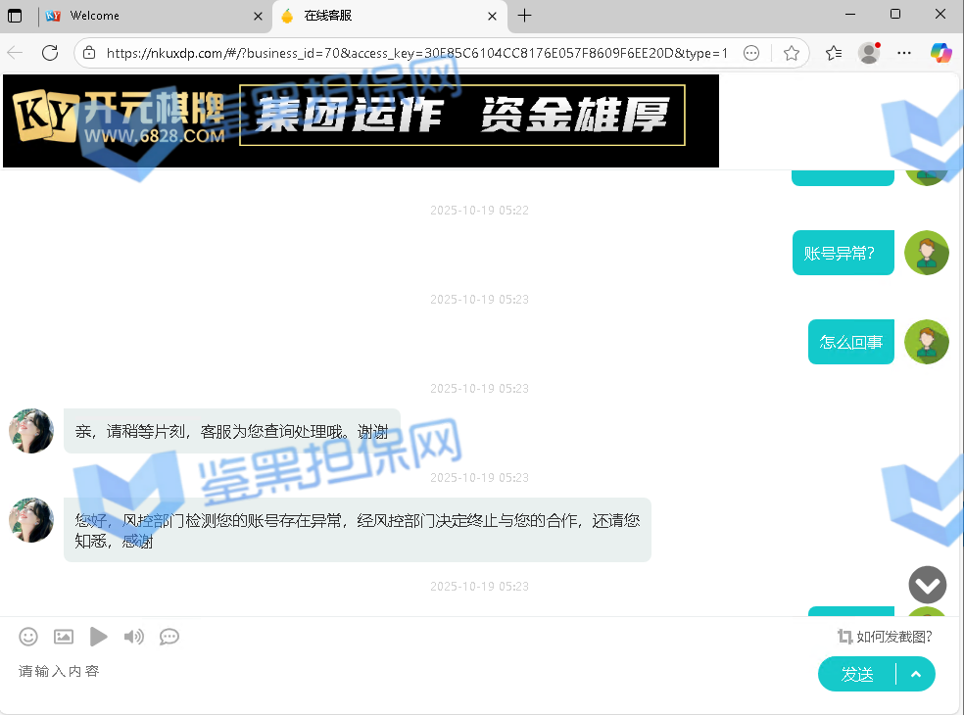The image size is (964, 715).
Task: Open the Favorites list icon
Action: click(x=834, y=53)
